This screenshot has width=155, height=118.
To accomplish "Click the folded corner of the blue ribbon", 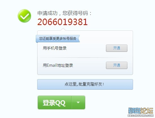I will click(37, 42).
